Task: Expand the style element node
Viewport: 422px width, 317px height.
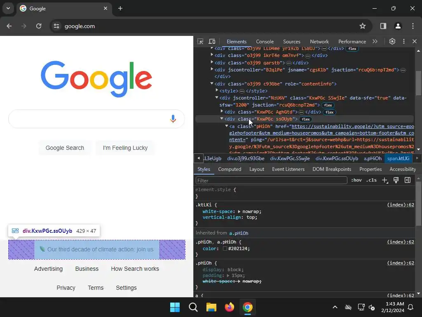Action: pyautogui.click(x=217, y=90)
